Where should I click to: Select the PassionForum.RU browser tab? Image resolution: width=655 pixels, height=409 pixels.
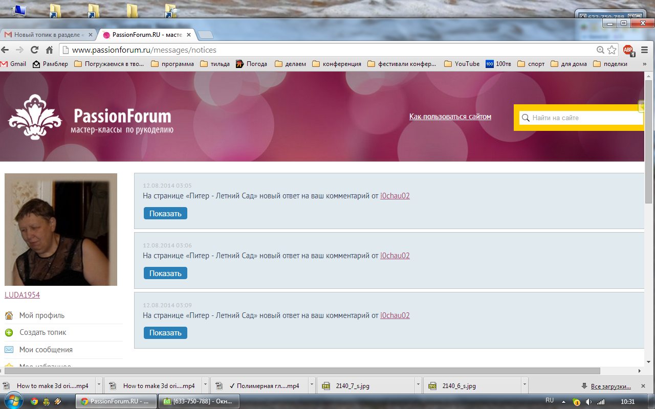(147, 35)
